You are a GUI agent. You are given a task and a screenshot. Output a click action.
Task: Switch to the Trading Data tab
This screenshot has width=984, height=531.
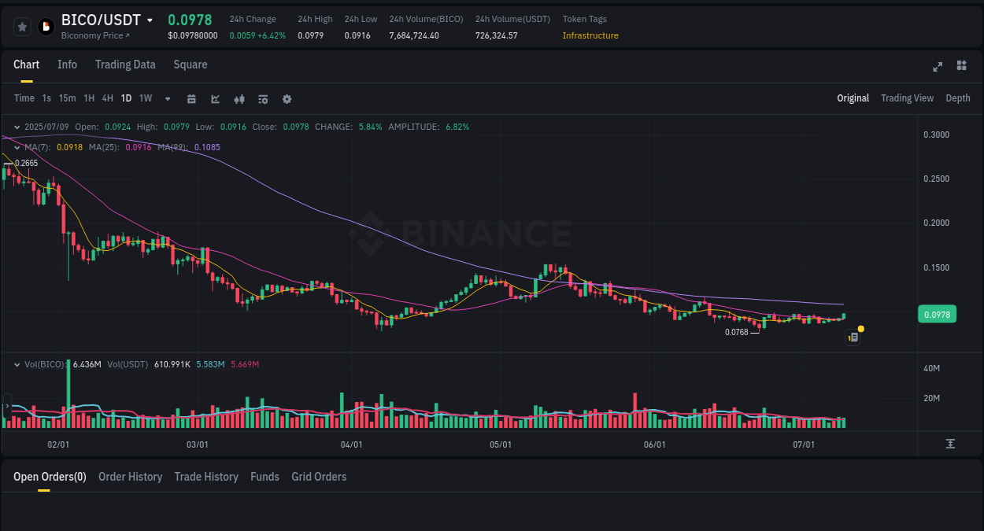pos(125,65)
